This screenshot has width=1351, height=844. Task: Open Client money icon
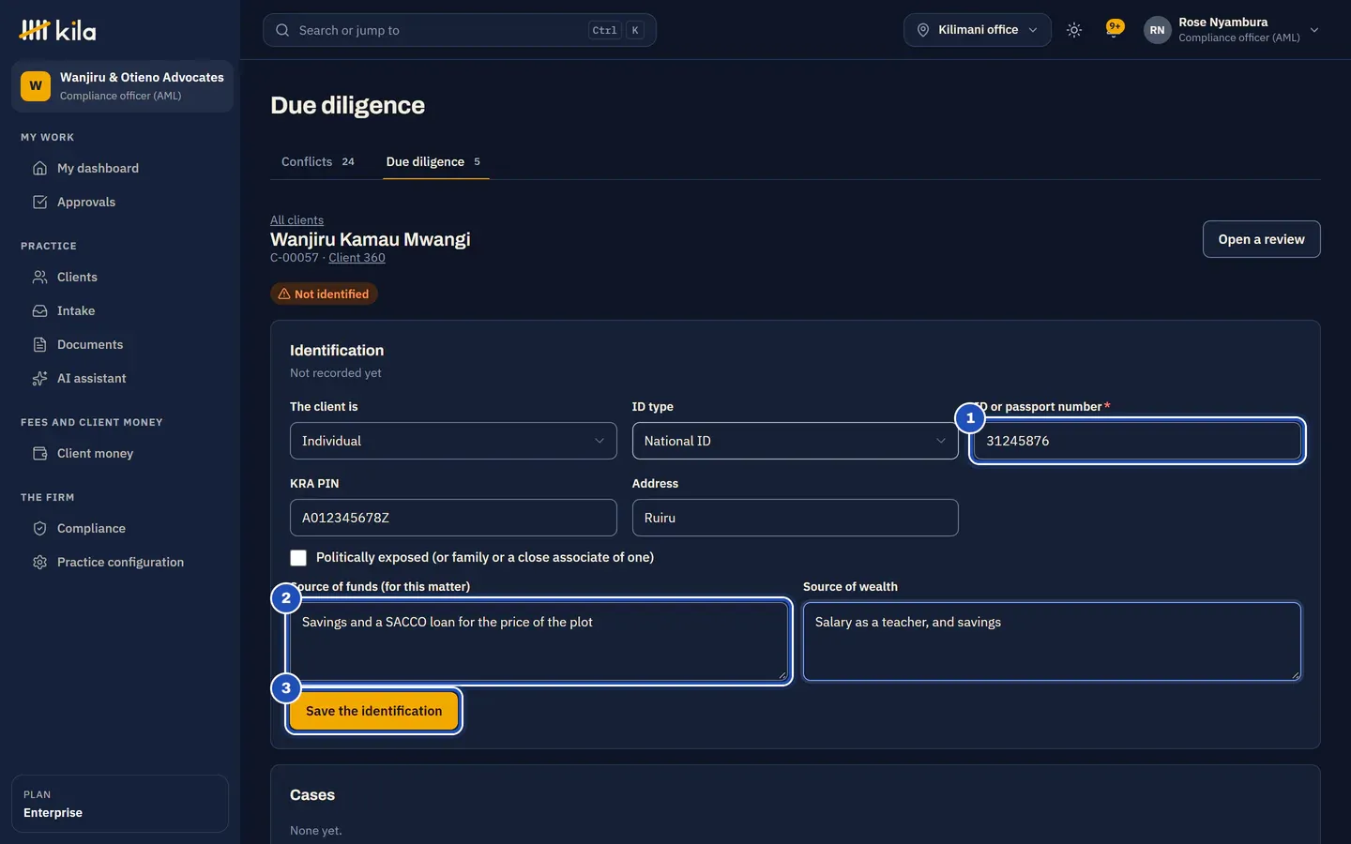coord(39,453)
